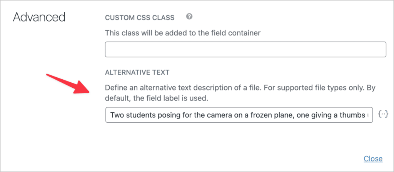Click the CUSTOM CSS CLASS label
The image size is (394, 172).
[x=140, y=18]
